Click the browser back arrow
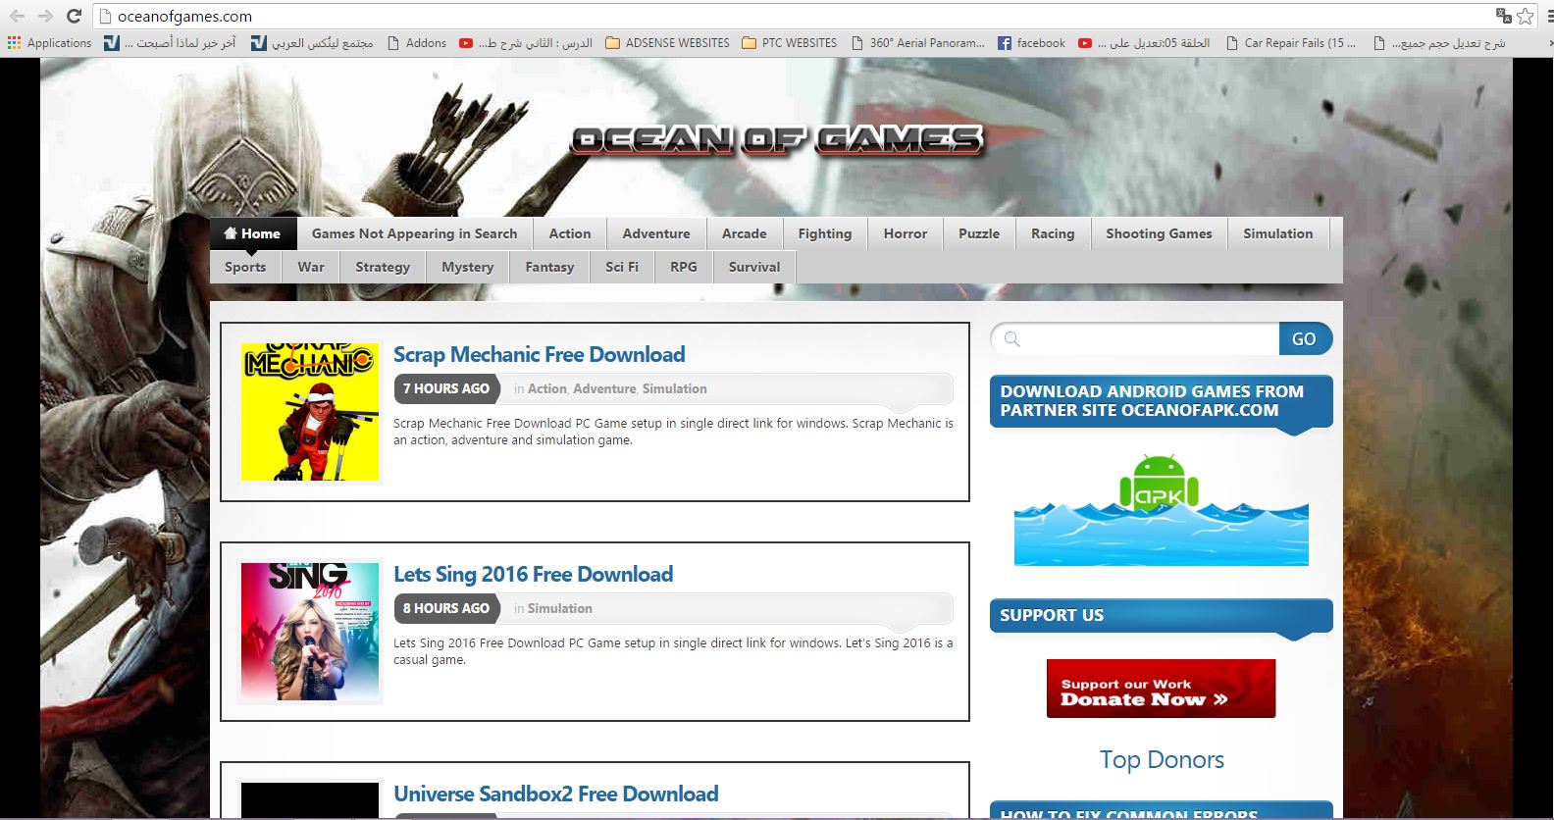 17,16
